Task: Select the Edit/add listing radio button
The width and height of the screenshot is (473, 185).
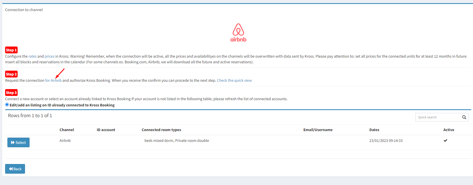Action: tap(7, 105)
